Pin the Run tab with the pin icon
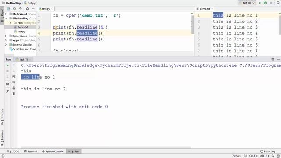 [7, 91]
